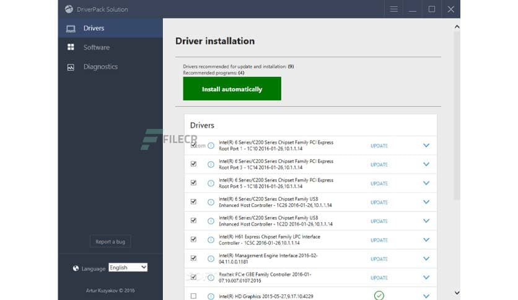Uncheck Management Engine Interface driver
The image size is (518, 300).
pyautogui.click(x=193, y=258)
